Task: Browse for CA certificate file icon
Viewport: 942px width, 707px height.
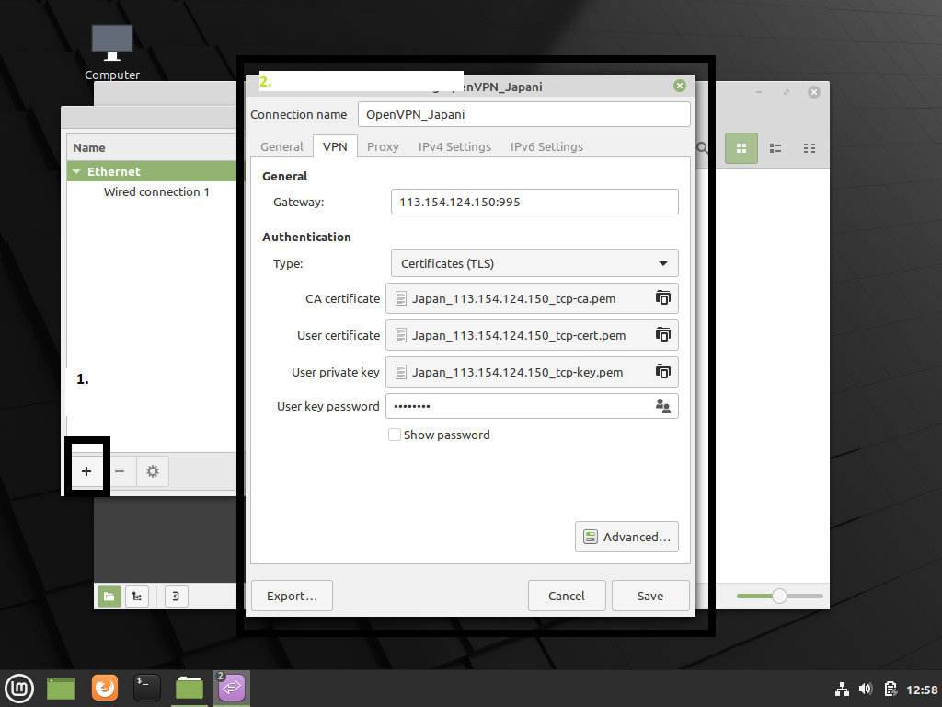Action: point(662,298)
